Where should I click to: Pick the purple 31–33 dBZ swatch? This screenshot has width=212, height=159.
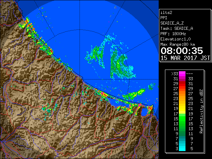(x=182, y=79)
